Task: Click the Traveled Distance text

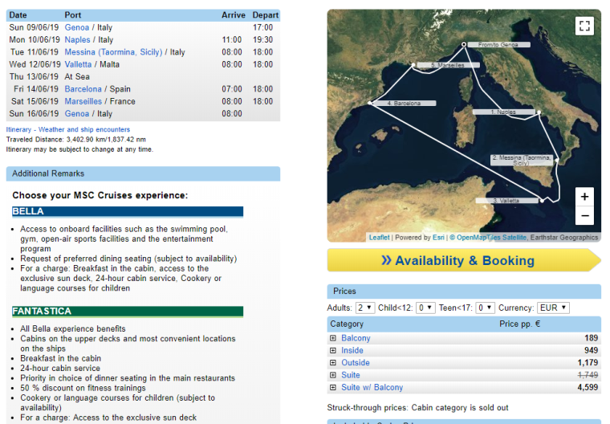Action: pos(76,140)
